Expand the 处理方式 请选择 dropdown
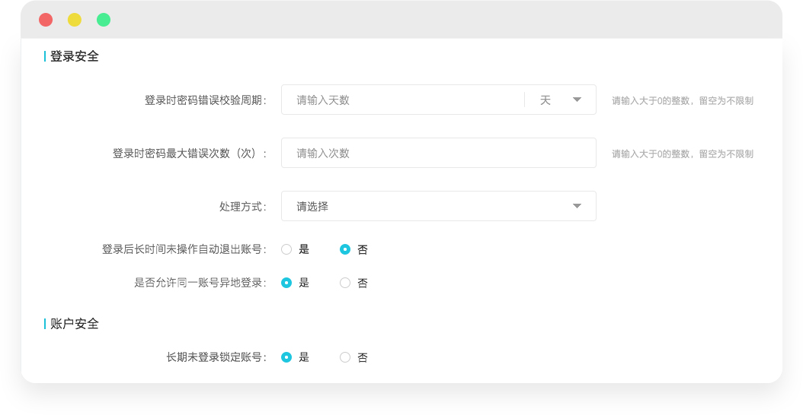This screenshot has height=415, width=803. (438, 206)
